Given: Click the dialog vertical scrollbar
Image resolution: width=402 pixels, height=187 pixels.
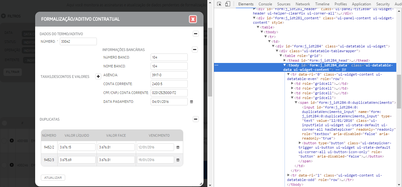Looking at the screenshot, I should [x=210, y=62].
